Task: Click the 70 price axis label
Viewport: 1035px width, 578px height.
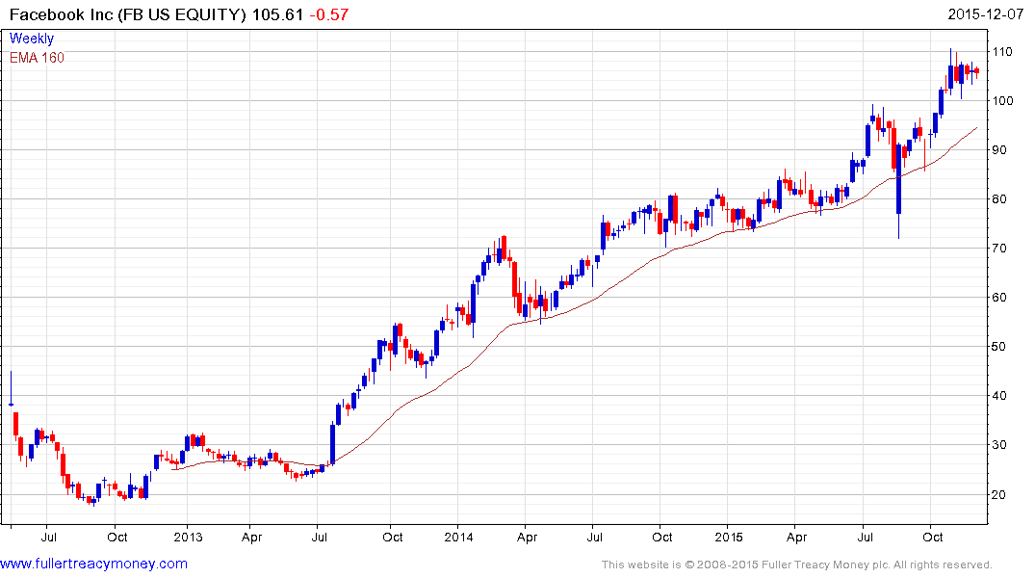Action: pyautogui.click(x=999, y=249)
